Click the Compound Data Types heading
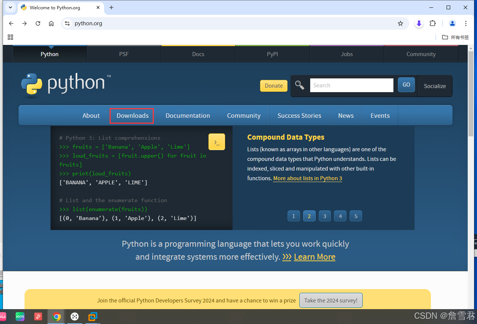The height and width of the screenshot is (324, 477). (x=286, y=137)
